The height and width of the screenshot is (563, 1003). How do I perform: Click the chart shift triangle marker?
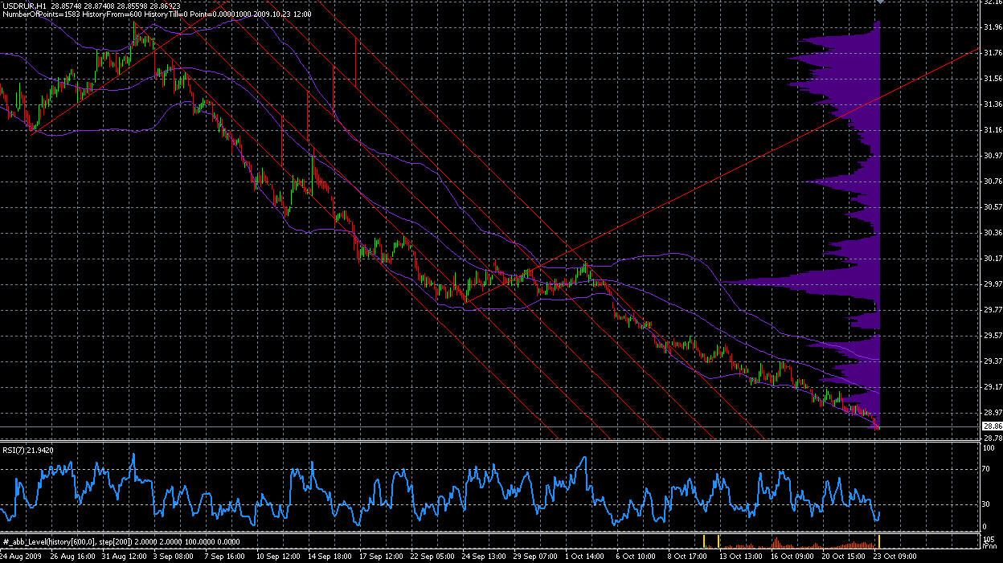[x=880, y=2]
